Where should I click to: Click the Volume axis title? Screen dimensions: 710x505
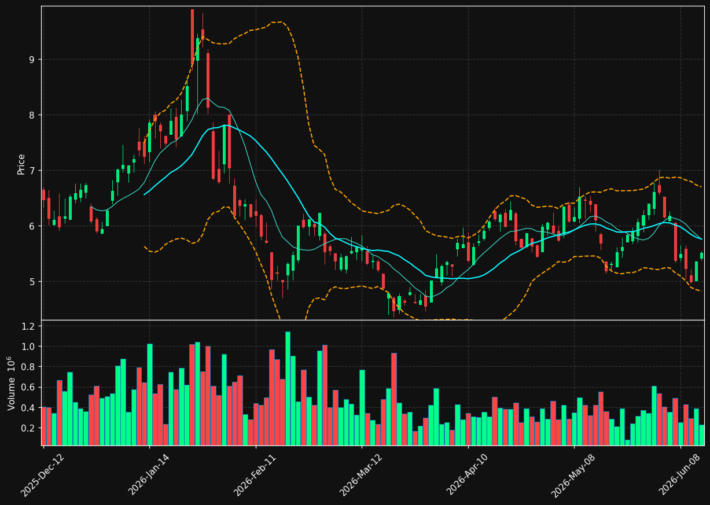(x=12, y=383)
